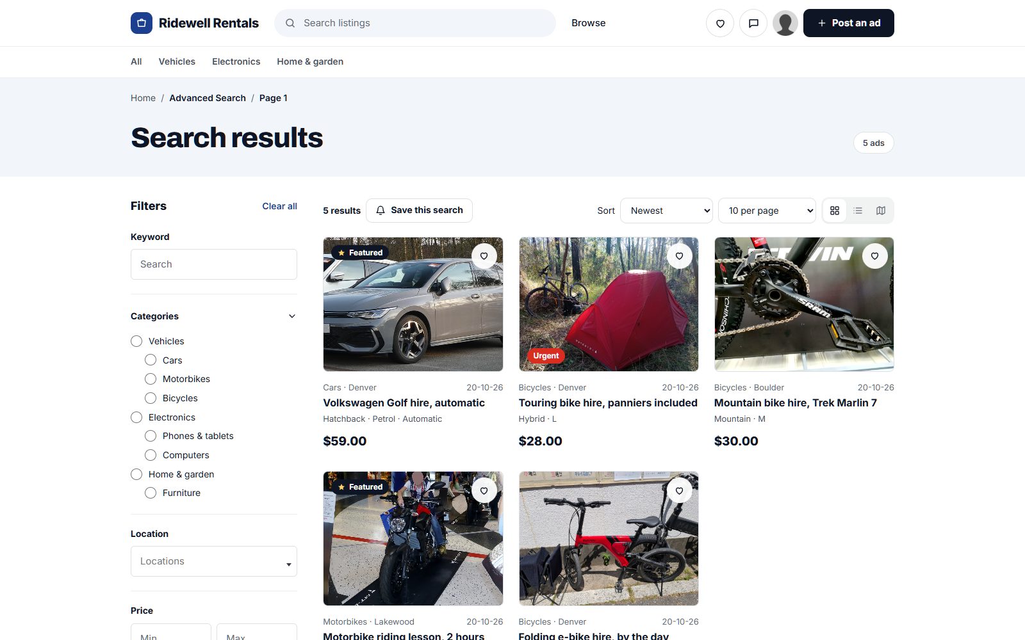Click the Ridewell Rentals logo icon

tap(142, 23)
